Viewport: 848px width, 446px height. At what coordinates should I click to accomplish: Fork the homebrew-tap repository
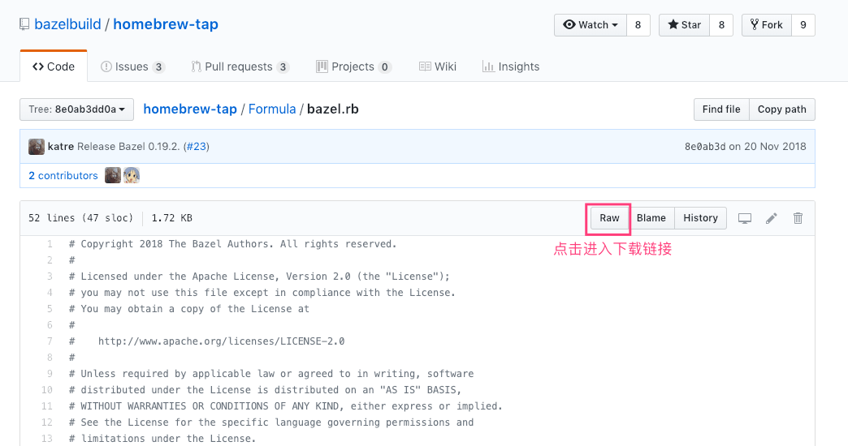tap(766, 25)
